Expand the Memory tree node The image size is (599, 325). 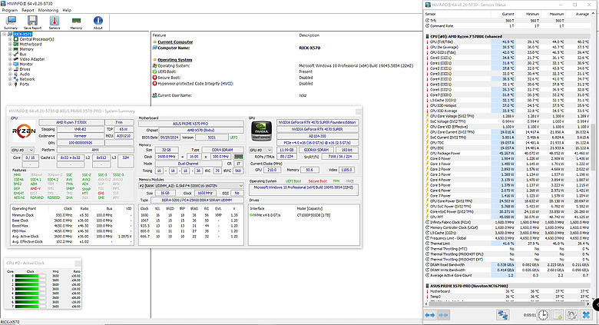pyautogui.click(x=10, y=49)
